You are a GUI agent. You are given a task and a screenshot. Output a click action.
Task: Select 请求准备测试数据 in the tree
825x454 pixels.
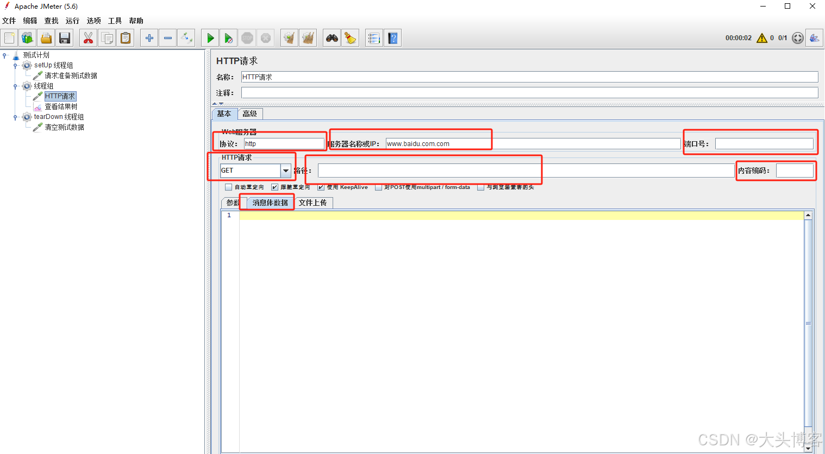(x=71, y=75)
